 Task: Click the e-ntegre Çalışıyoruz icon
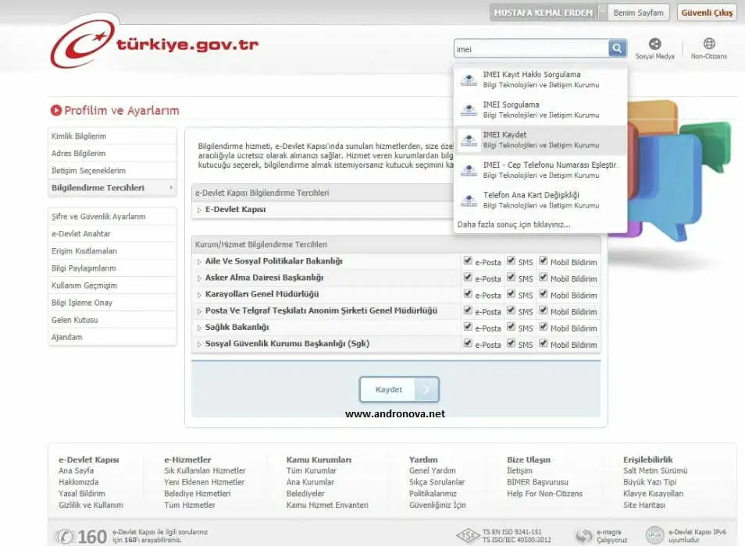coord(584,536)
